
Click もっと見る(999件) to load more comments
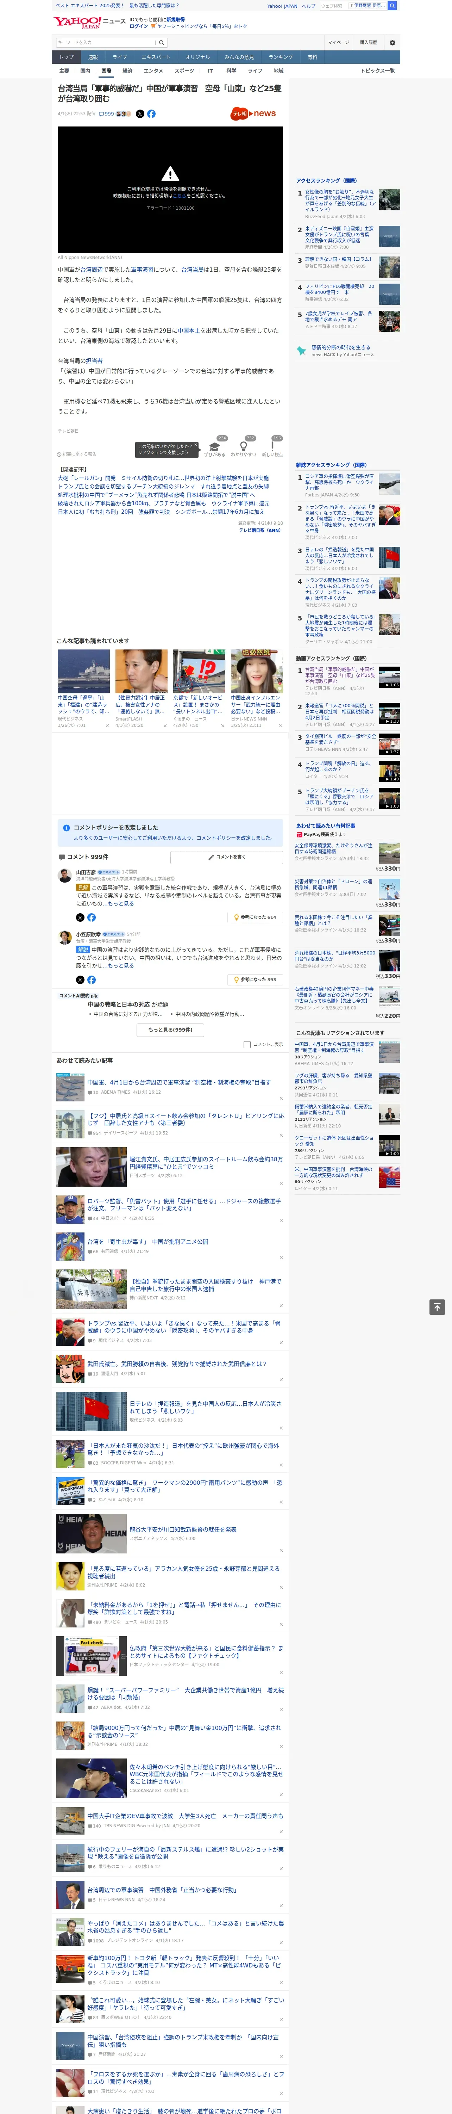171,1030
